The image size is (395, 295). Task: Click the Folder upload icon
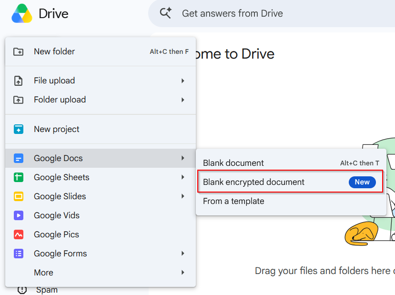(x=19, y=100)
